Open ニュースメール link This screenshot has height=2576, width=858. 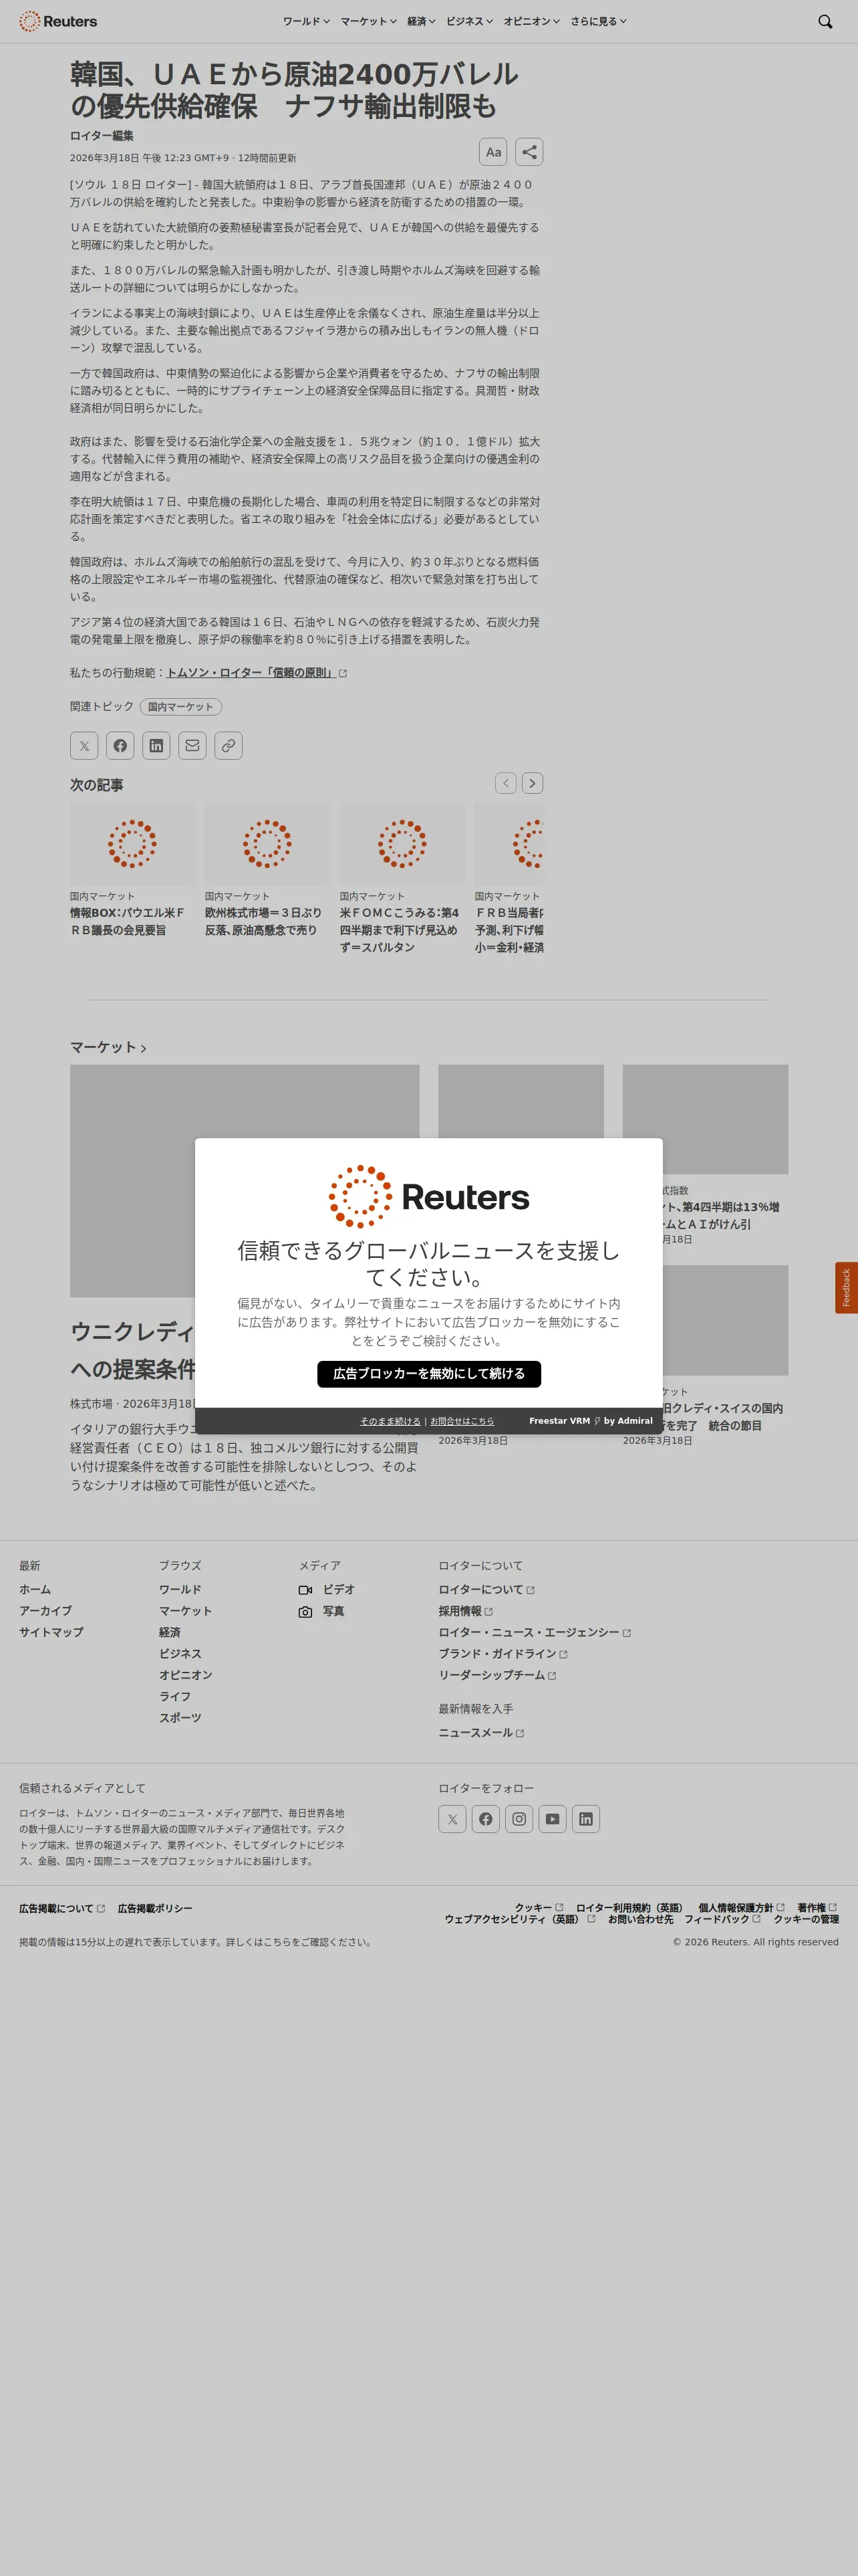pos(481,1733)
